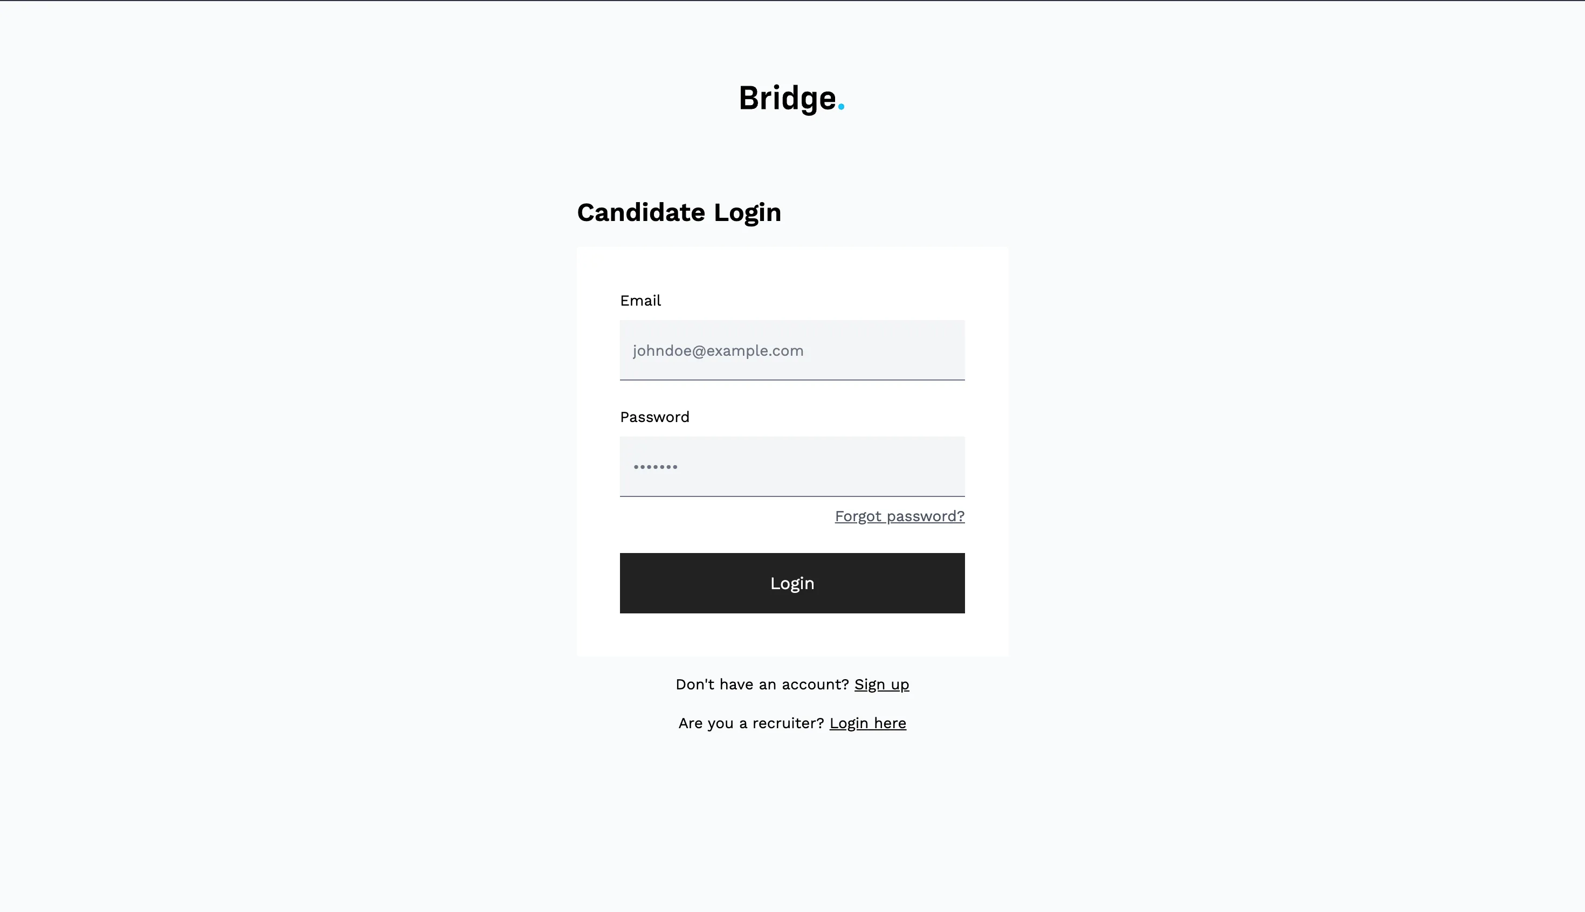Click the "Don't have an account?" text

(762, 685)
